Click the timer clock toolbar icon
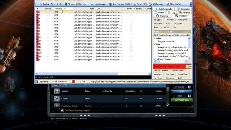231x130 pixels. [x=150, y=4]
